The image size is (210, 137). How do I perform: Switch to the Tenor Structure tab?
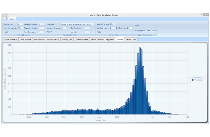(x=25, y=40)
